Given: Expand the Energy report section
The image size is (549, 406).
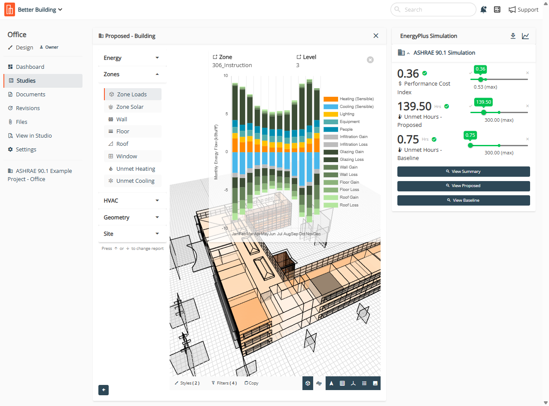Looking at the screenshot, I should (132, 58).
